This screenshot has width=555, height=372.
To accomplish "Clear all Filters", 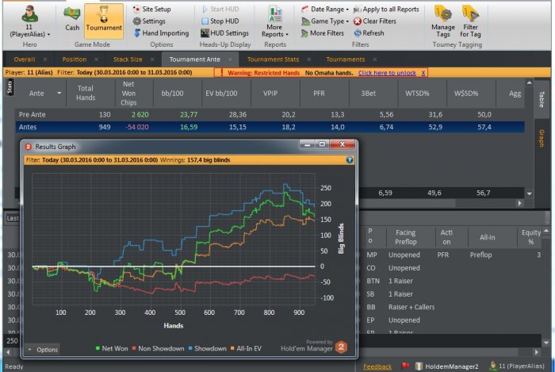I will (375, 21).
